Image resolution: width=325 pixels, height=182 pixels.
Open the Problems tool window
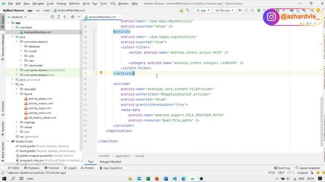pyautogui.click(x=31, y=168)
